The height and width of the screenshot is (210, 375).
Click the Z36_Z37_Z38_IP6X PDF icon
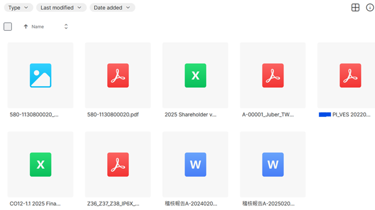click(118, 164)
